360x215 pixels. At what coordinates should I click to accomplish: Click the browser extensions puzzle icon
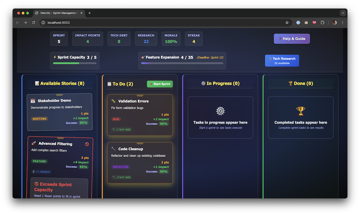(x=322, y=22)
